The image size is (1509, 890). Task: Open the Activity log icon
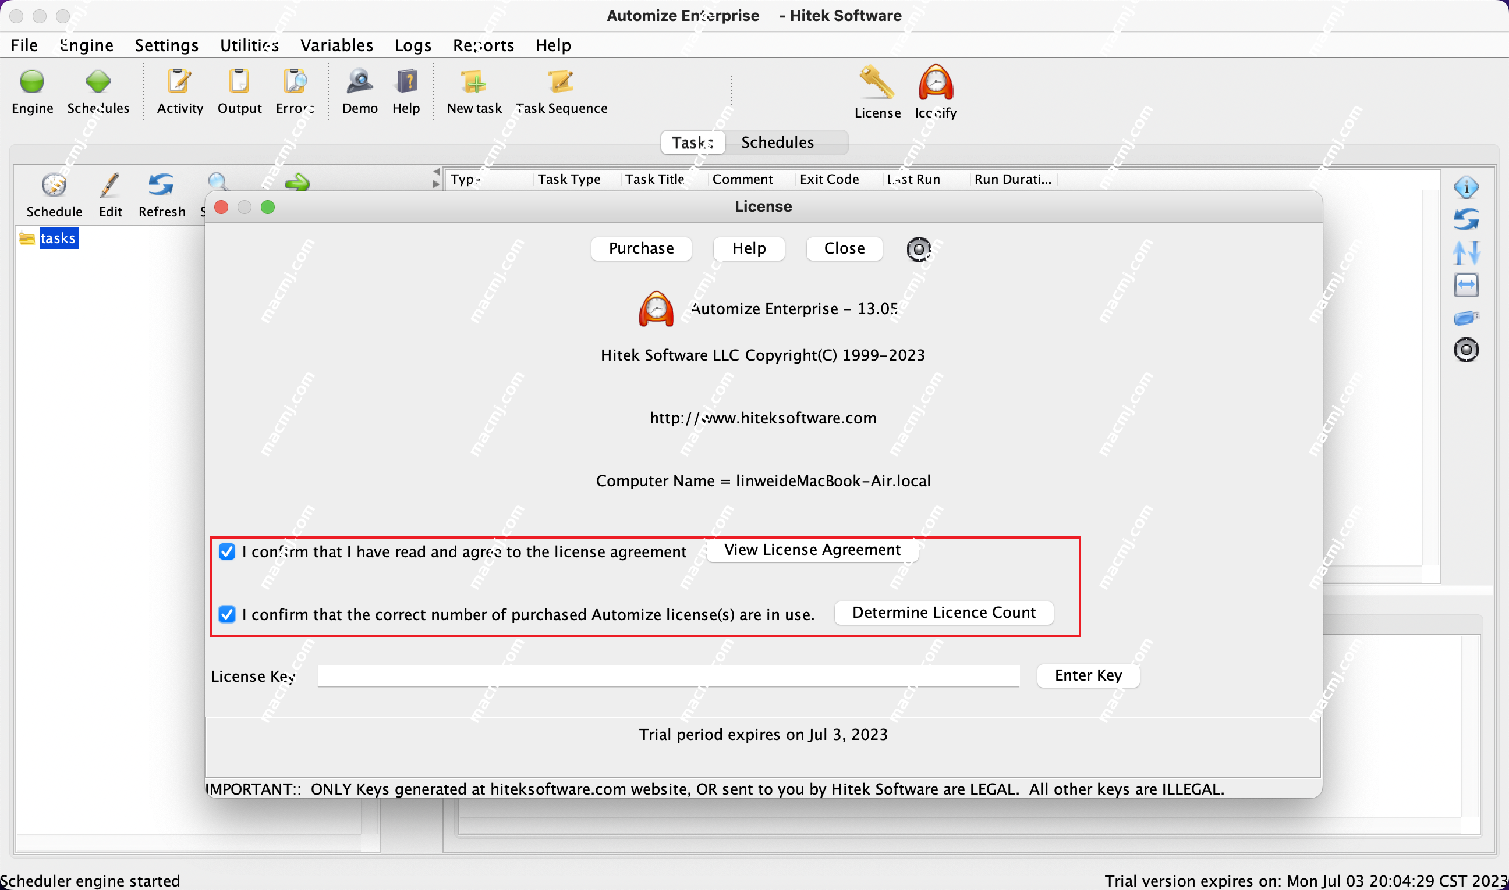coord(179,81)
